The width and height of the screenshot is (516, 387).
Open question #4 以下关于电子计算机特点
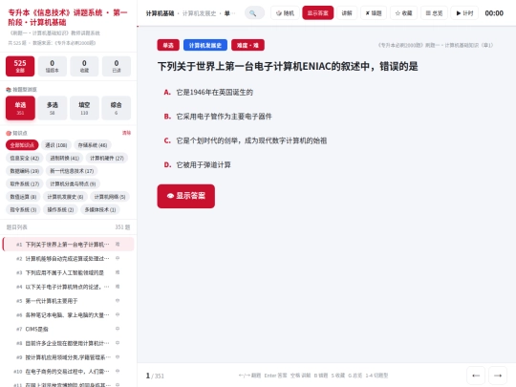pyautogui.click(x=68, y=287)
